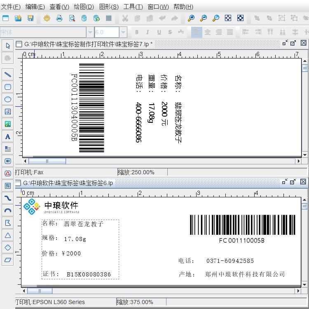Toggle the grid display icon

[x=109, y=18]
